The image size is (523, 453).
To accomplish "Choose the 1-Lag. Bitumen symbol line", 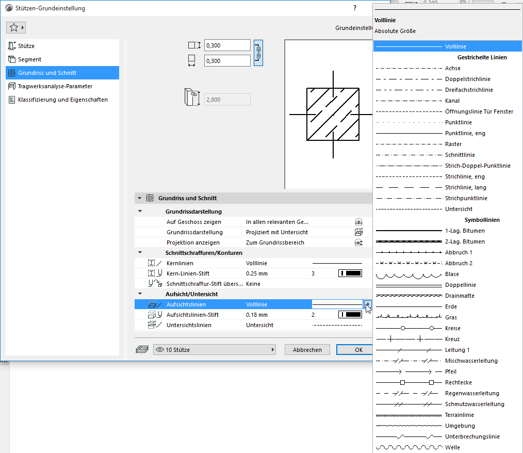I will tap(448, 231).
